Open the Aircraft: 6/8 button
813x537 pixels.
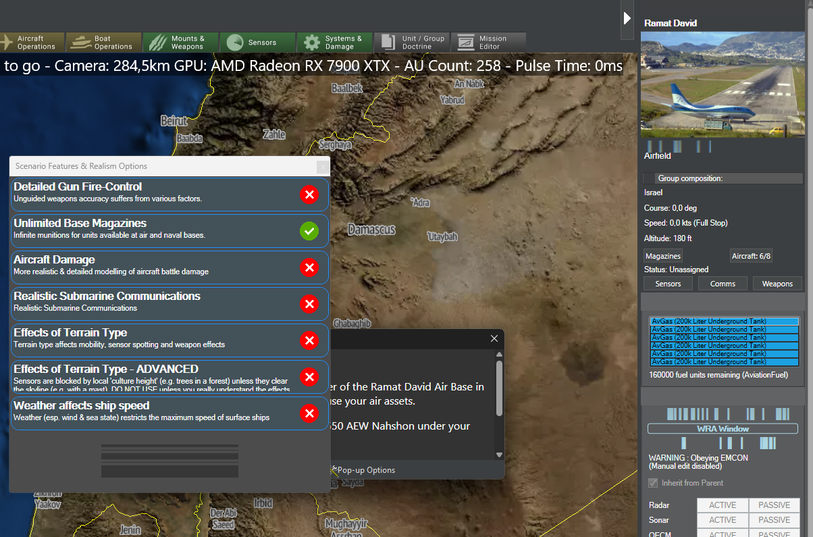[750, 256]
